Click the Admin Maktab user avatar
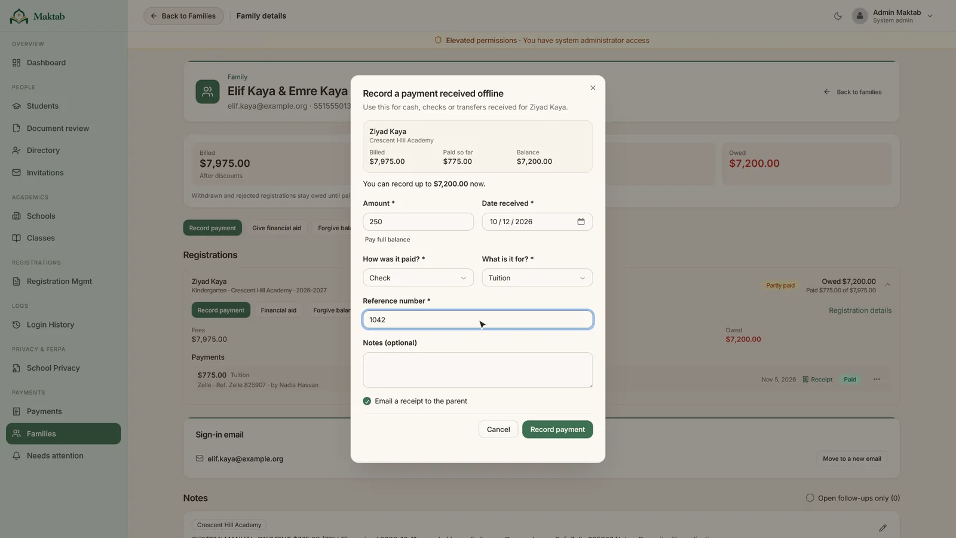 pos(860,16)
